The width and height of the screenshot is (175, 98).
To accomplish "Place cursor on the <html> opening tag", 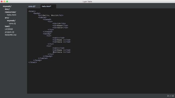I will click(x=32, y=11).
